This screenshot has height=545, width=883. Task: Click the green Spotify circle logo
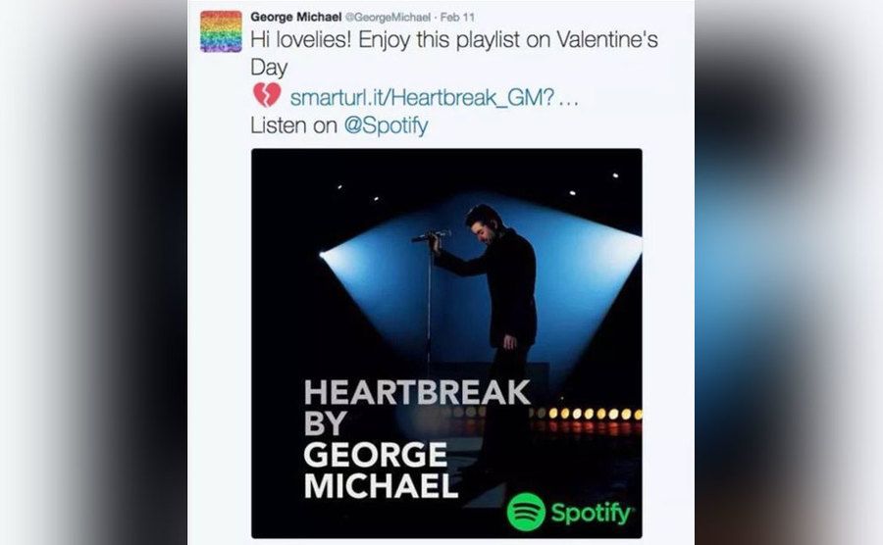click(526, 512)
